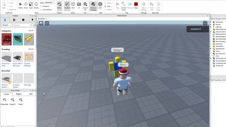Screen dimensions: 226x127
Task: Select the Select tool in the ribbon
Action: coord(20,5)
